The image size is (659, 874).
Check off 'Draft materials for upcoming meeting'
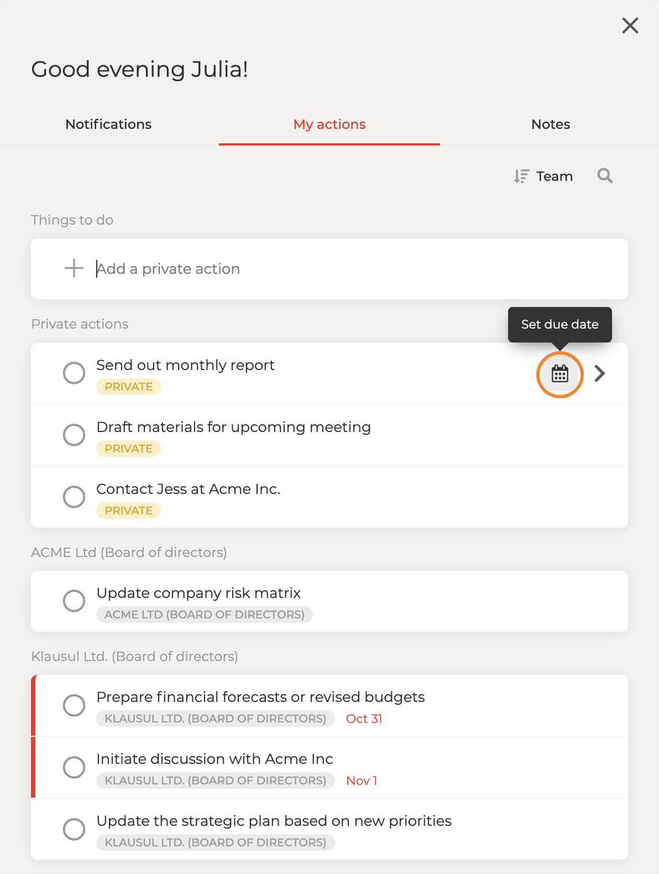[74, 435]
